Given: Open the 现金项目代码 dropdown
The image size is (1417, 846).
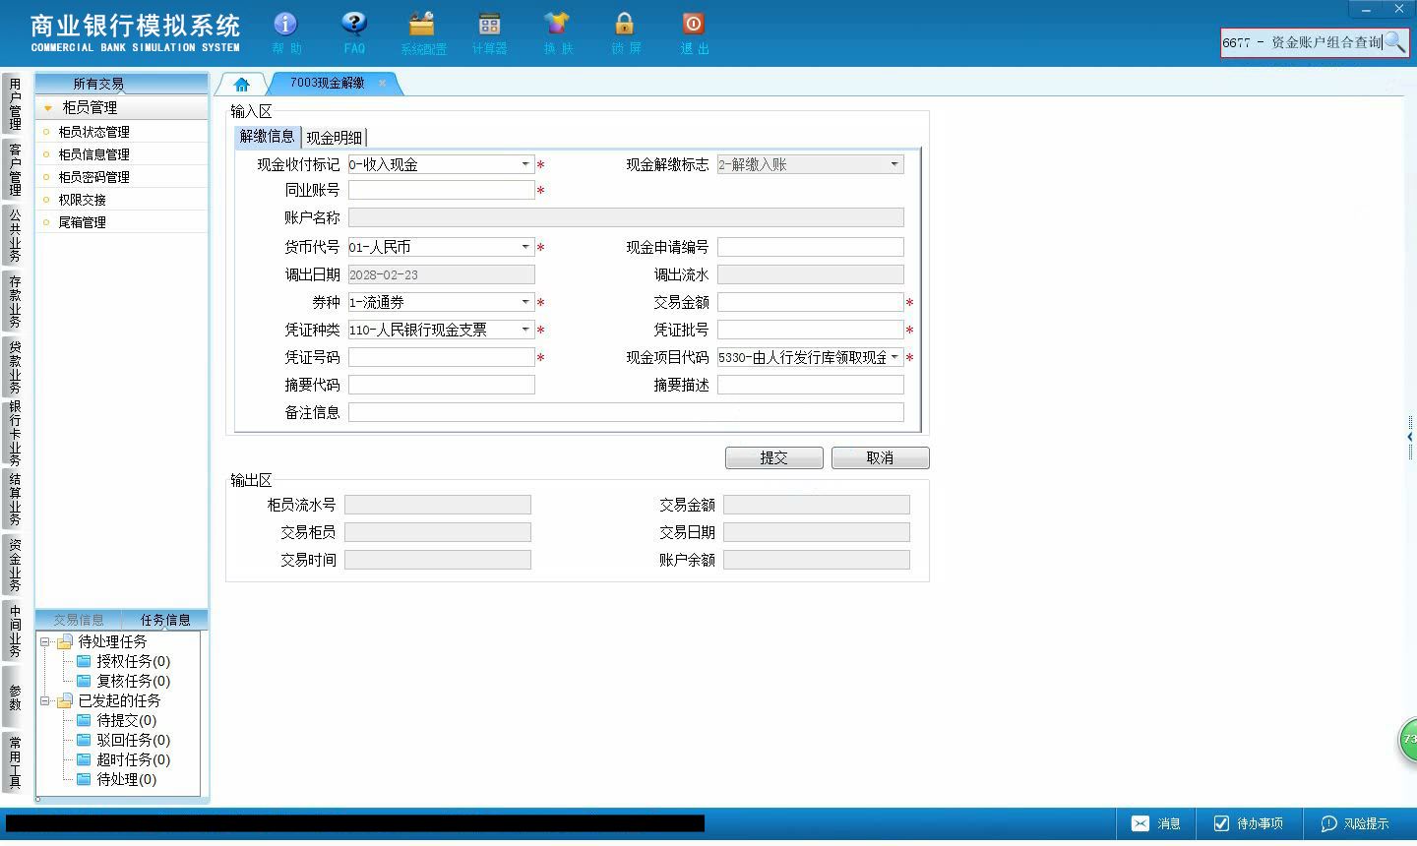Looking at the screenshot, I should [894, 357].
